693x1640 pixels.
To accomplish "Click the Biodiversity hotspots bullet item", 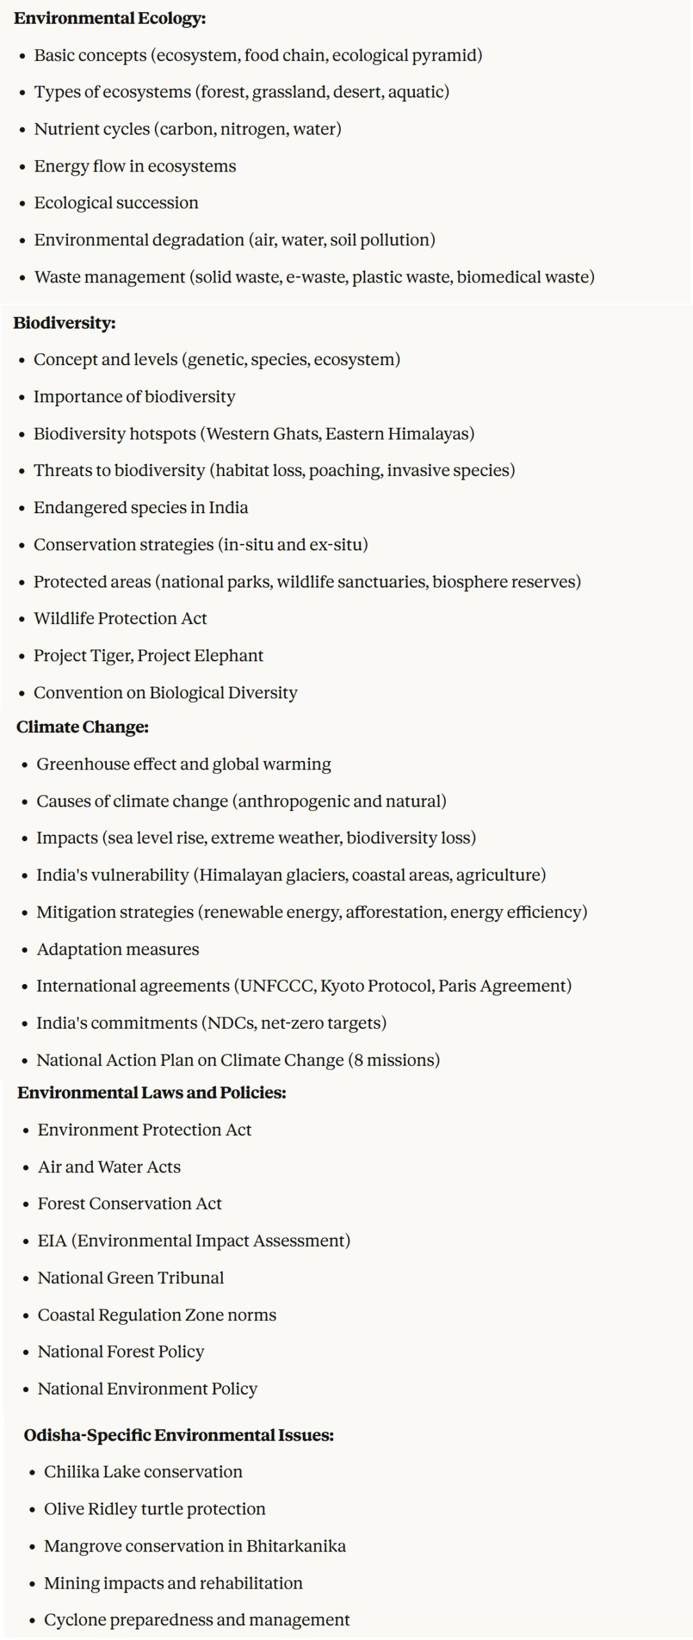I will point(254,434).
